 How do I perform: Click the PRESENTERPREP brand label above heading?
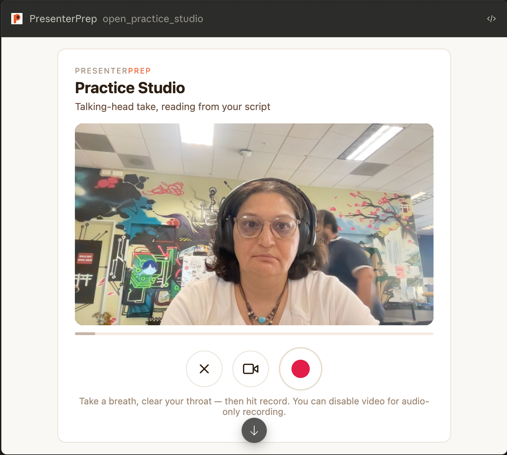coord(113,71)
